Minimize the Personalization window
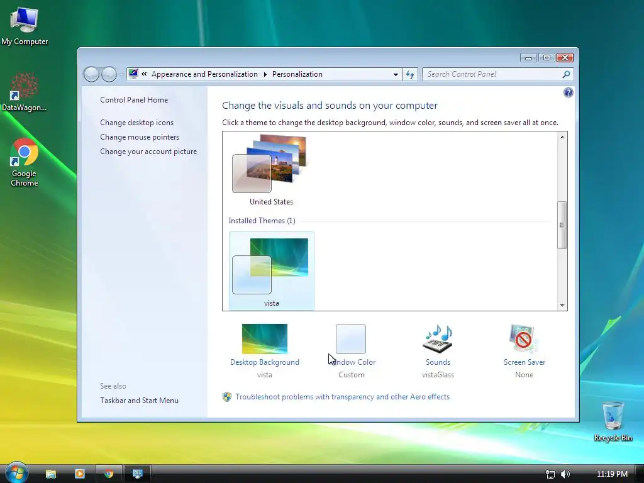Screen dimensions: 644x483 528,57
